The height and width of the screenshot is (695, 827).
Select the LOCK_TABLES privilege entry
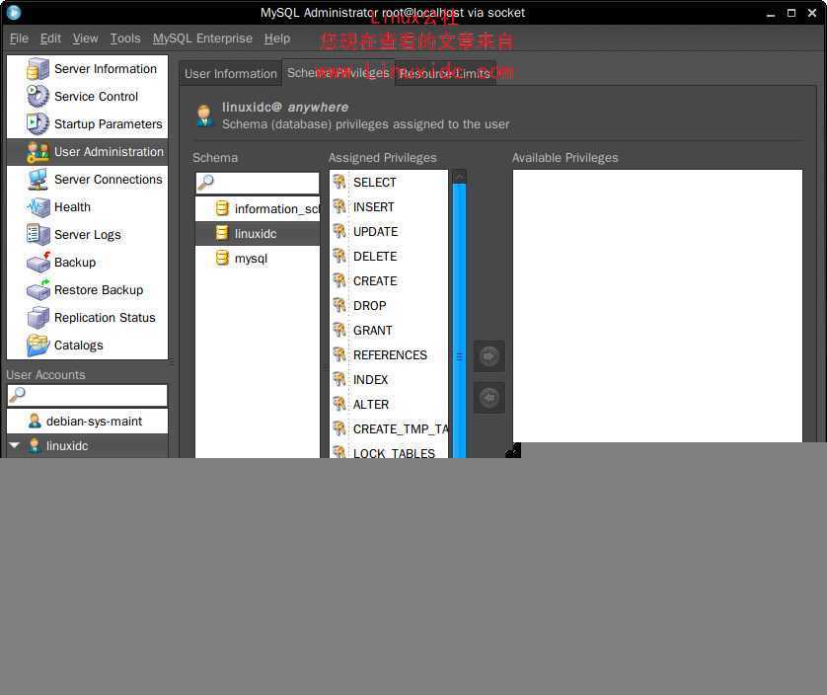pyautogui.click(x=389, y=451)
